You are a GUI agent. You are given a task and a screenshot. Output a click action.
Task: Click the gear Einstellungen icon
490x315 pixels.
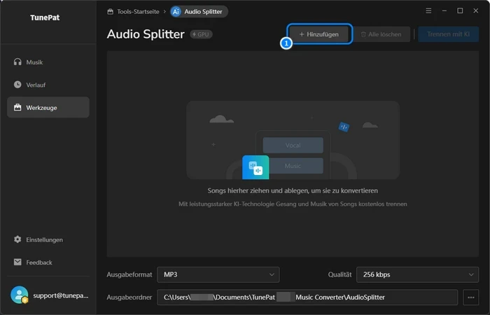click(17, 239)
